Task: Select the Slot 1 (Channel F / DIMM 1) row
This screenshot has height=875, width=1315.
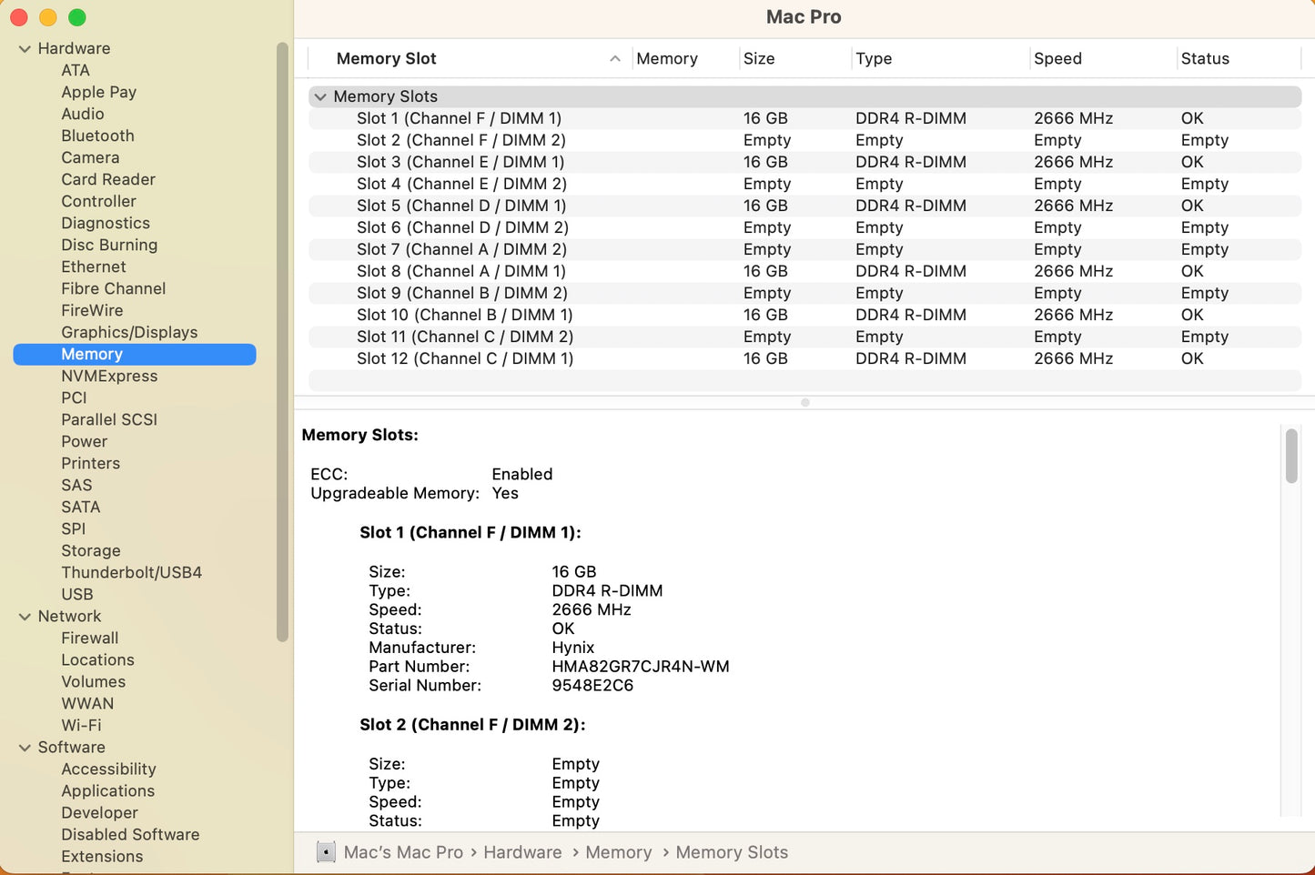Action: 459,118
